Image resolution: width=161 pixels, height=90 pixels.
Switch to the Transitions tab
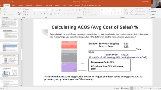(x=29, y=5)
